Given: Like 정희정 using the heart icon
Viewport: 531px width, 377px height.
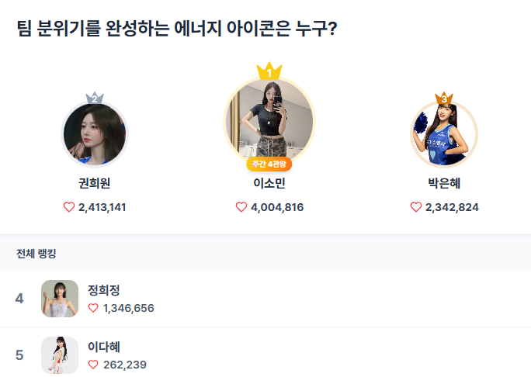Looking at the screenshot, I should coord(93,308).
